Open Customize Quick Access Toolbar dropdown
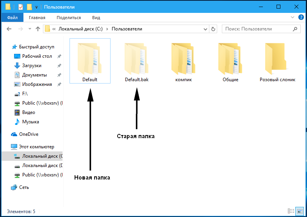Image resolution: width=307 pixels, height=217 pixels. [36, 7]
